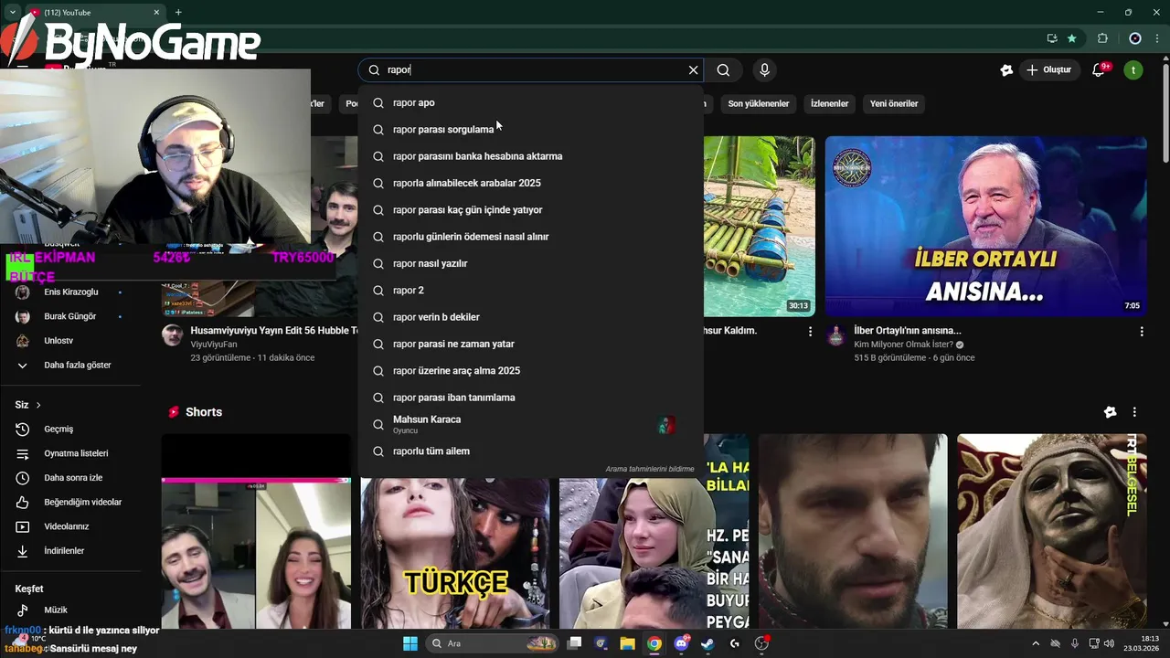The width and height of the screenshot is (1170, 658).
Task: Select the 'Yeni öneriler' filter chip
Action: [894, 104]
